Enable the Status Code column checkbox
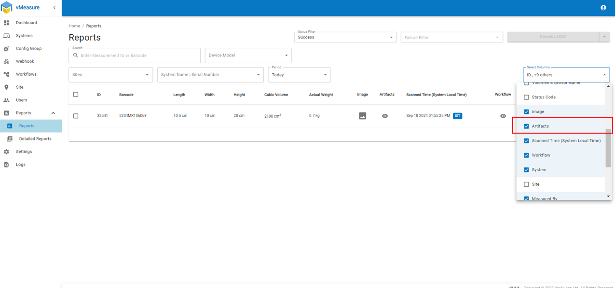This screenshot has width=615, height=288. tap(526, 97)
